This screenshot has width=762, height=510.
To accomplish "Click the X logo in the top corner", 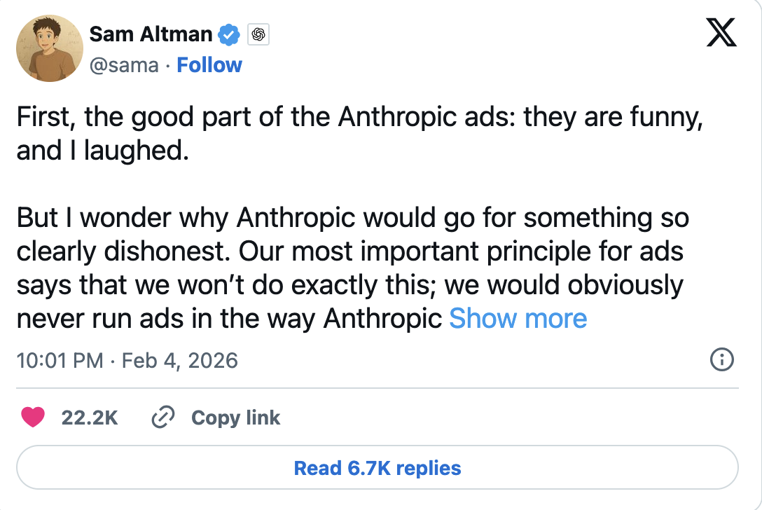I will pos(721,31).
